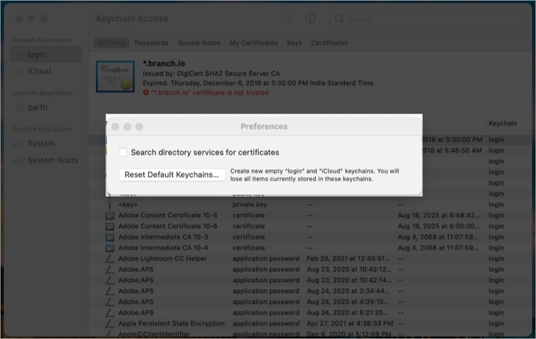The height and width of the screenshot is (339, 536).
Task: Click the Adobe Content Certificate 10-6 certificate icon
Action: 110,227
